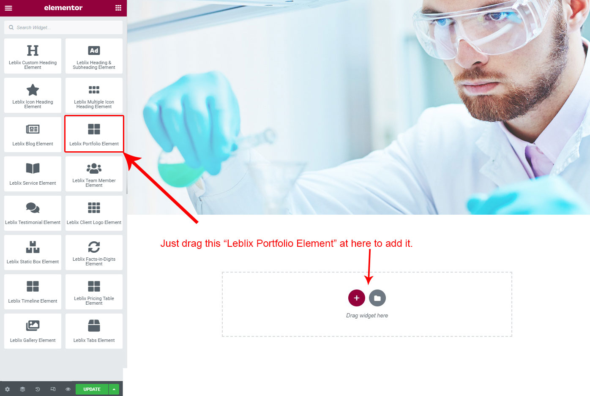Screen dimensions: 590x396
Task: Select the Leblix Pricing Table Element widget
Action: (x=94, y=292)
